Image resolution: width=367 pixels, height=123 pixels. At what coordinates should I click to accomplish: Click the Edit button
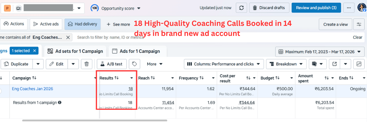[57, 64]
